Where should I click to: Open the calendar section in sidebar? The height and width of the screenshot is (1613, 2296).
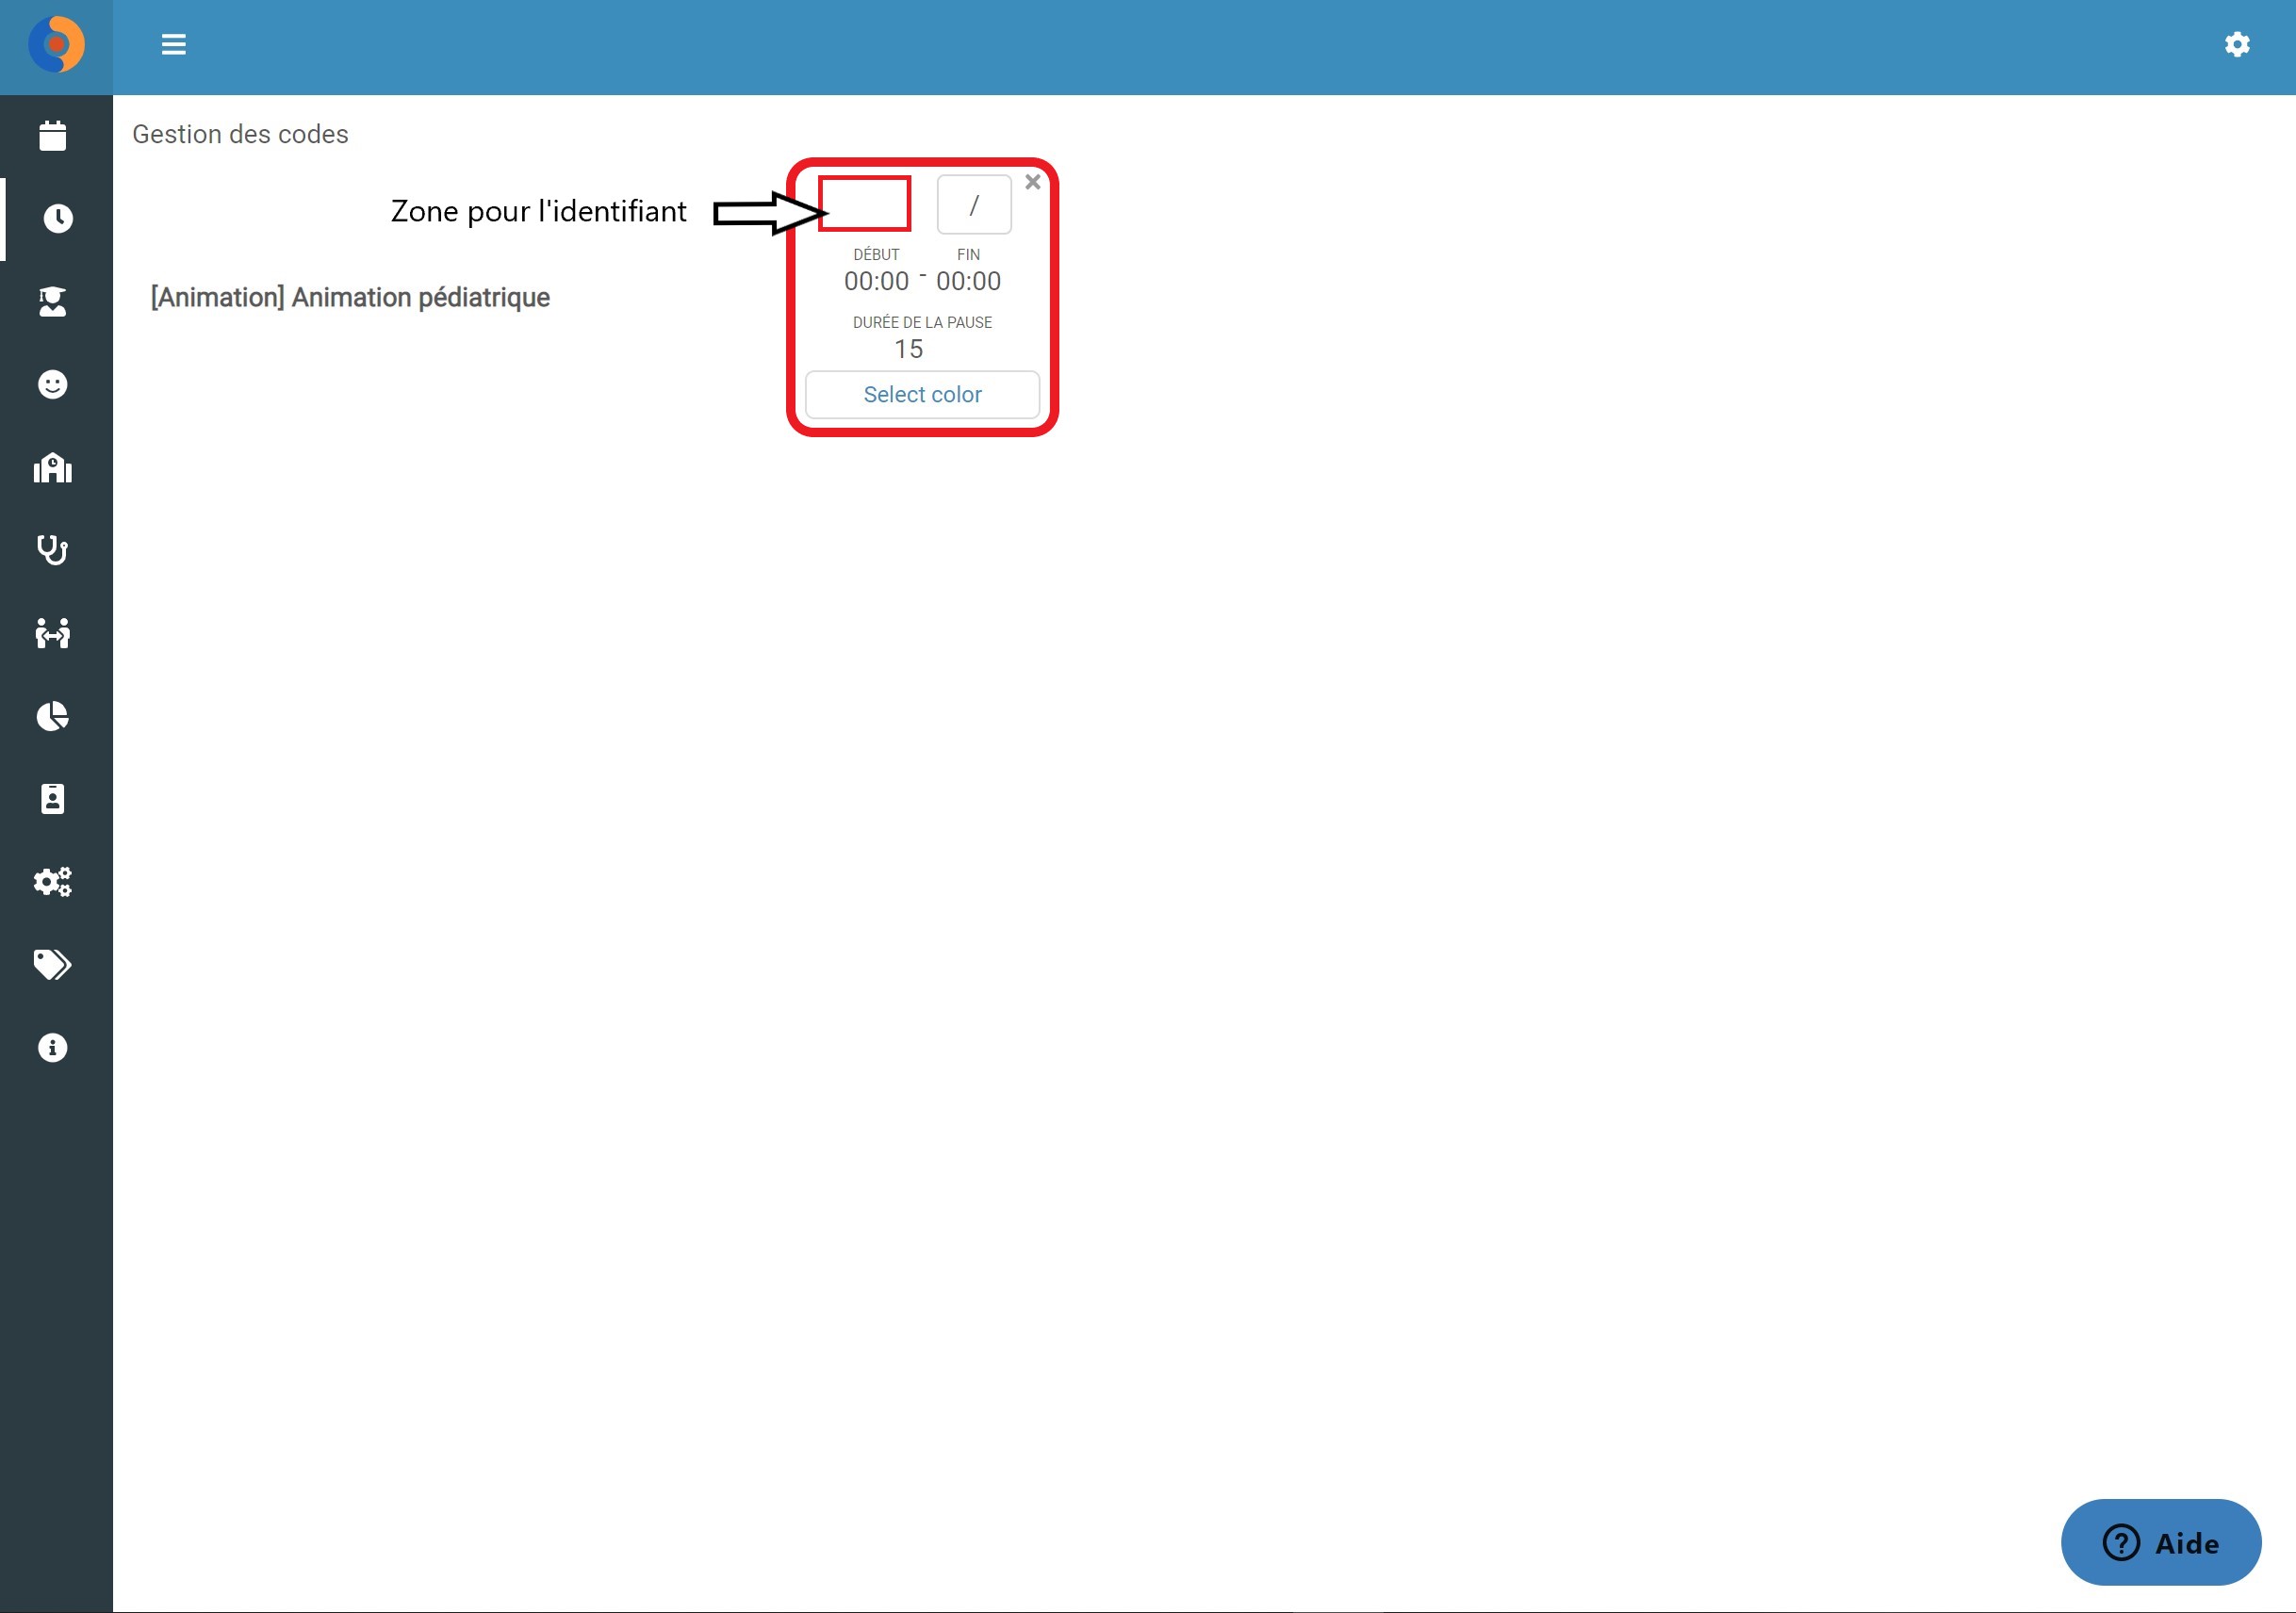point(53,136)
